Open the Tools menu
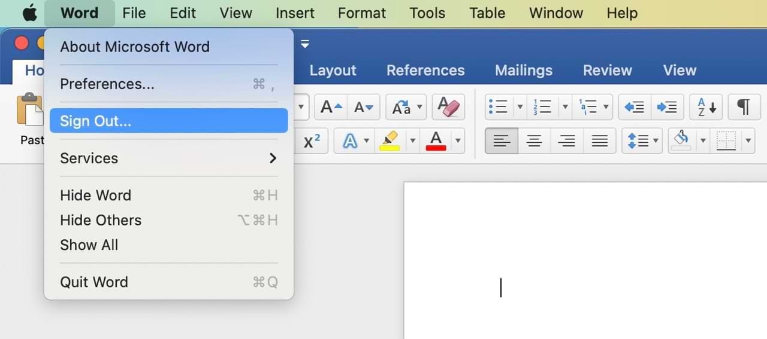The height and width of the screenshot is (339, 767). (427, 13)
